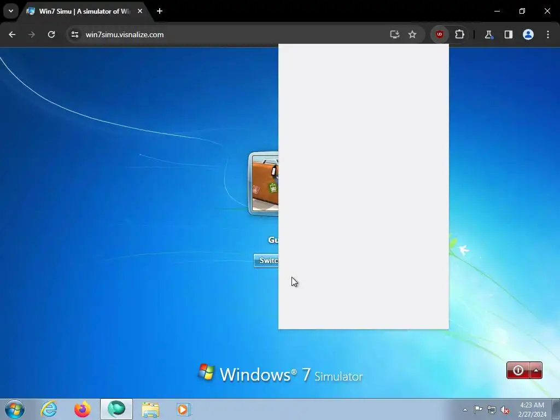Click the Chrome Labs flask icon

point(488,34)
